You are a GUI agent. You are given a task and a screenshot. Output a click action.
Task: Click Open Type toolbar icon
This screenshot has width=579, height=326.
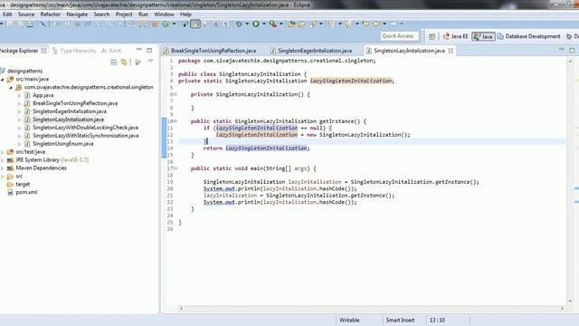point(291,24)
